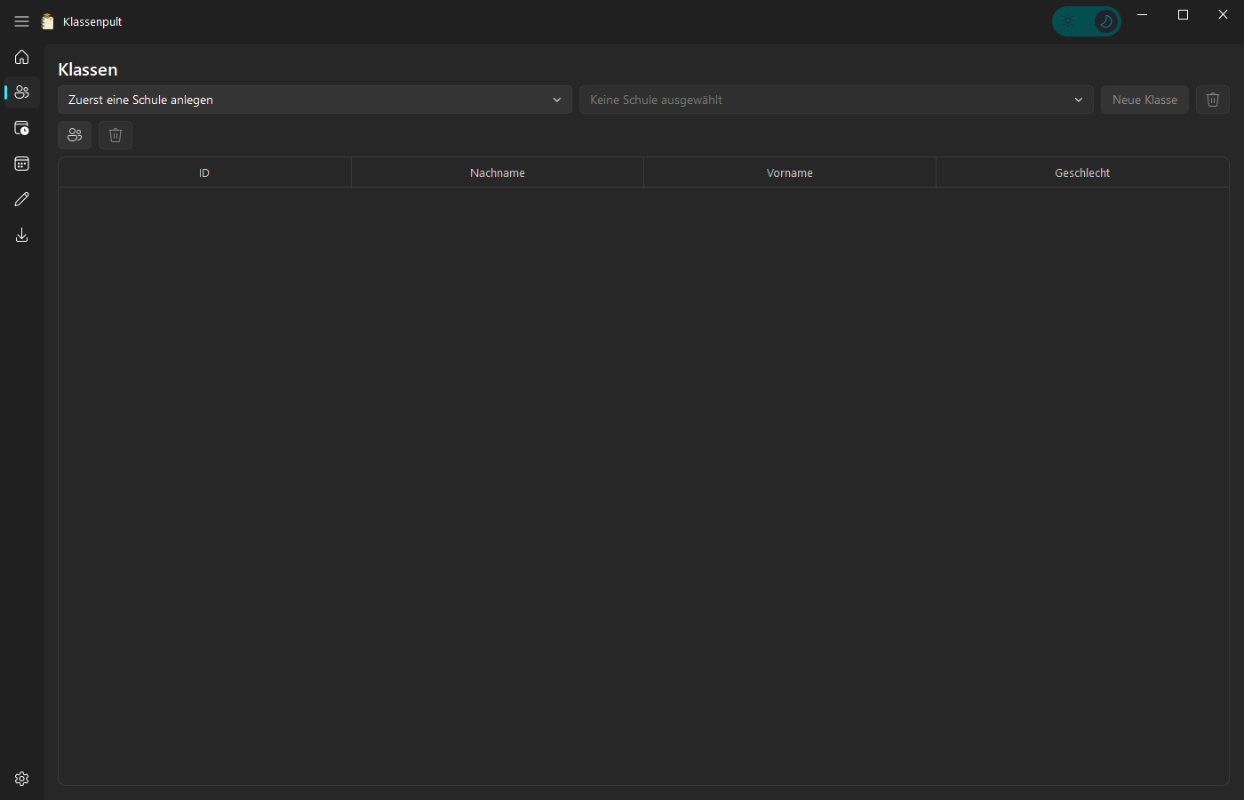Select the Klassen people icon in sidebar
This screenshot has height=800, width=1244.
pyautogui.click(x=21, y=92)
